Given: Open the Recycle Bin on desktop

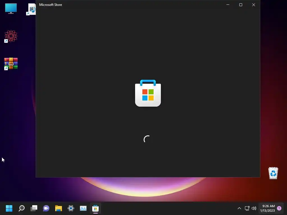Looking at the screenshot, I should 273,173.
